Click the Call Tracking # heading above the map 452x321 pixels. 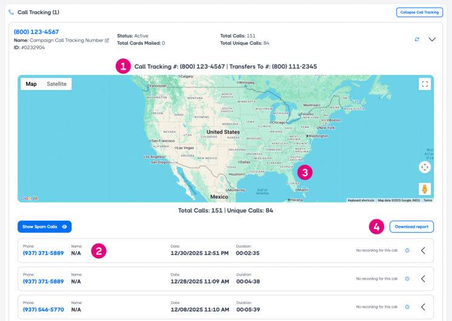click(225, 67)
